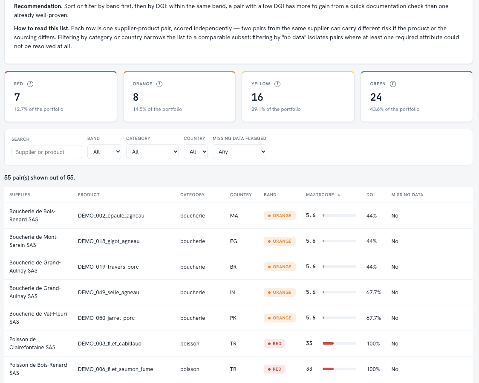Image resolution: width=479 pixels, height=383 pixels.
Task: Show the info tooltip icon for YELLOW
Action: [277, 84]
